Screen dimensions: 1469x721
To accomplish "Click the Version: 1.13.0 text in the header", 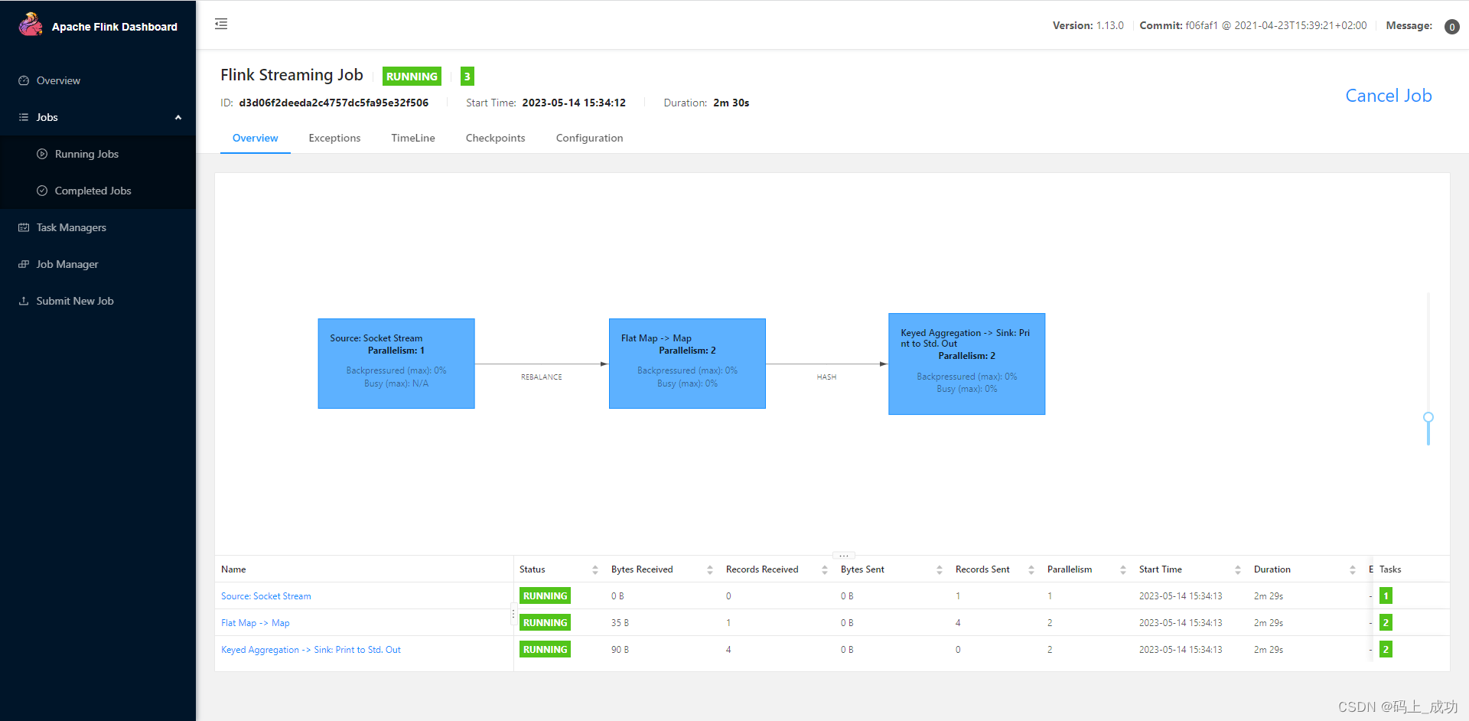I will [x=1088, y=25].
